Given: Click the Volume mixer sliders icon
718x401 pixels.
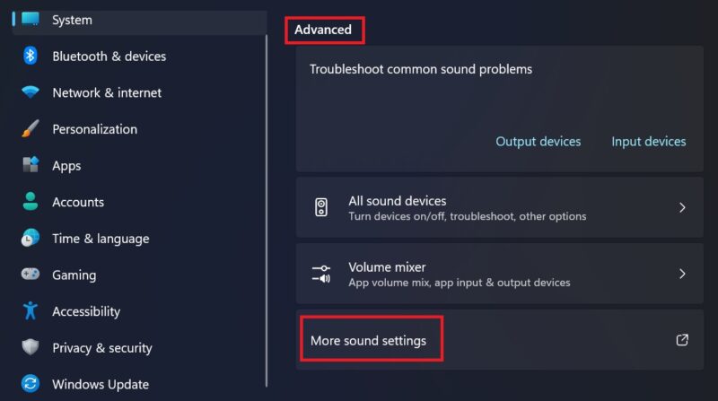Looking at the screenshot, I should (321, 274).
